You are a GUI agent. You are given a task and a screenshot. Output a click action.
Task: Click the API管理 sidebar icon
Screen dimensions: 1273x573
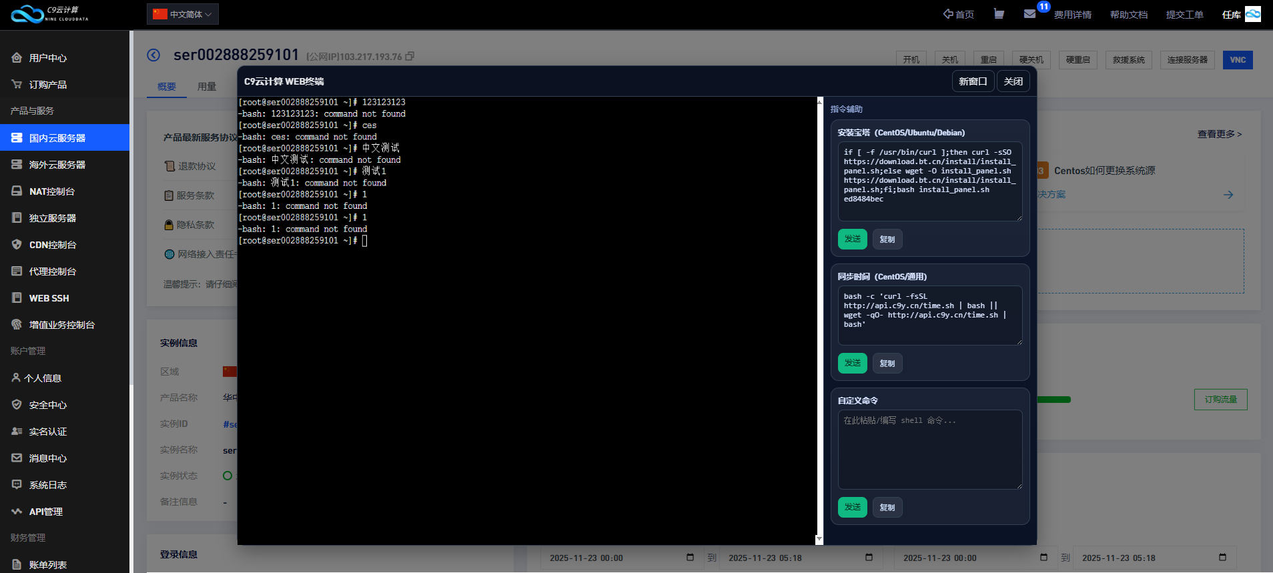17,511
